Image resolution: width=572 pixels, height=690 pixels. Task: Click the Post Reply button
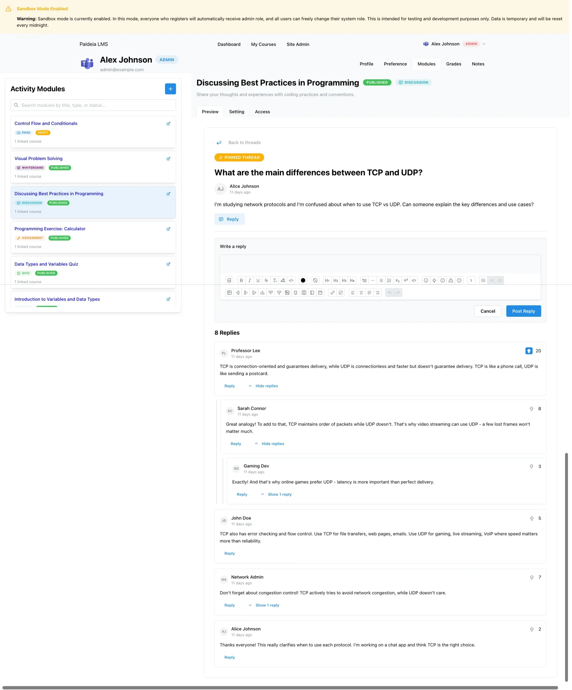[523, 311]
